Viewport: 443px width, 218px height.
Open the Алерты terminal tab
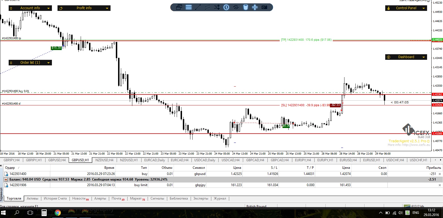click(100, 198)
